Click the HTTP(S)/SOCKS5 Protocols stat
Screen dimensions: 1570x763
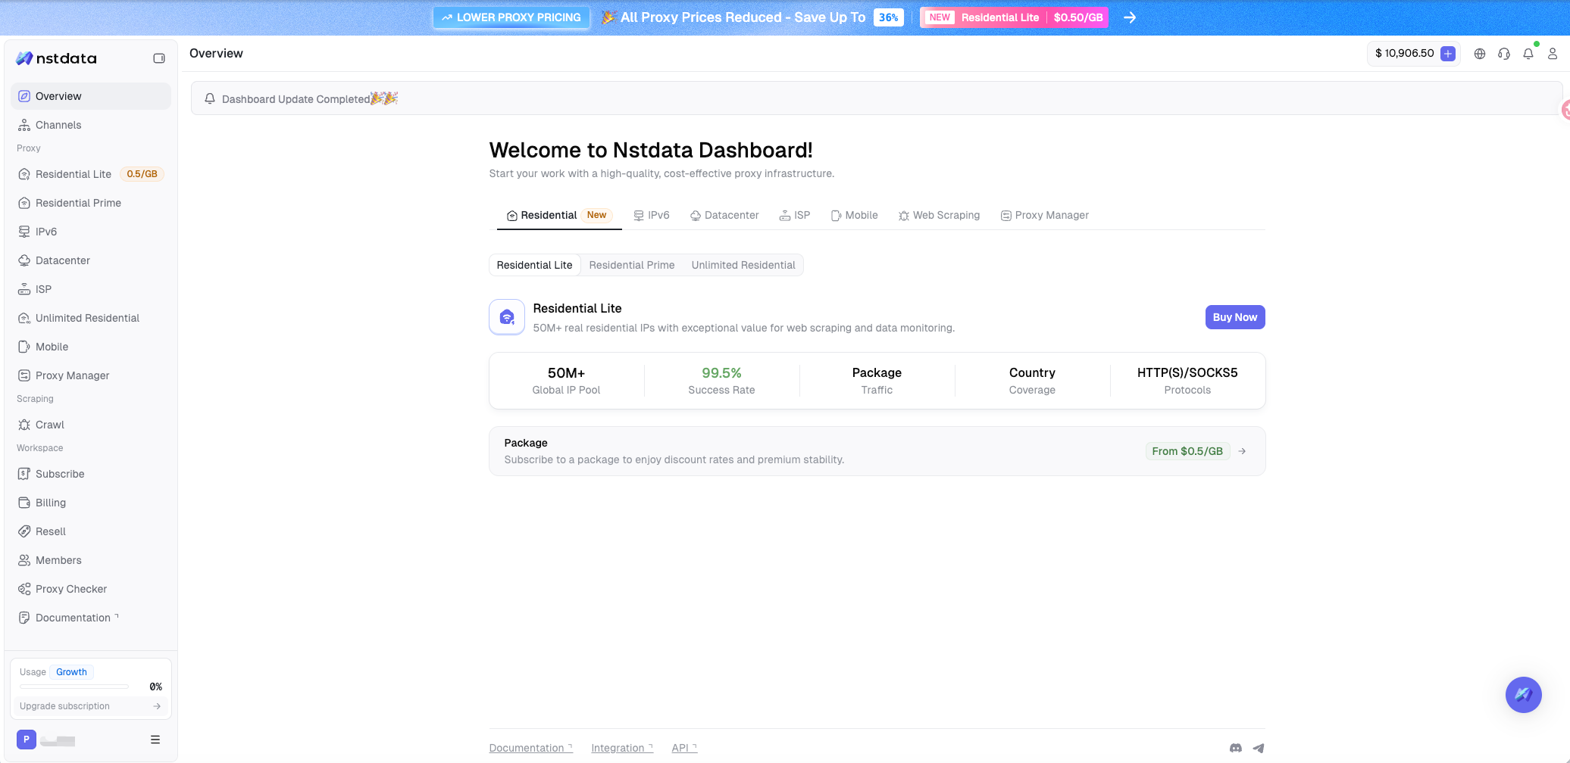click(1187, 381)
